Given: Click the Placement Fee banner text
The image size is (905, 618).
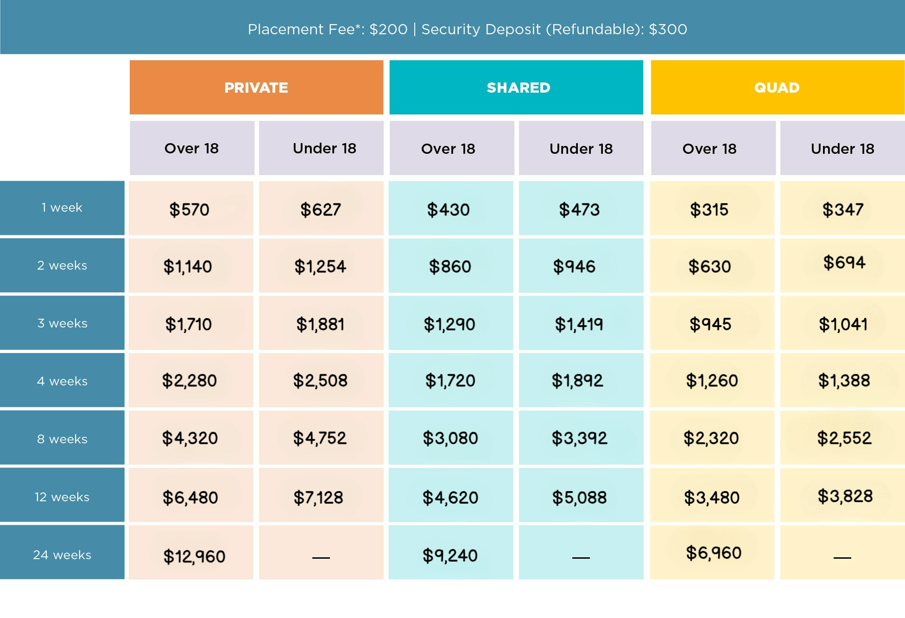Looking at the screenshot, I should click(x=467, y=29).
